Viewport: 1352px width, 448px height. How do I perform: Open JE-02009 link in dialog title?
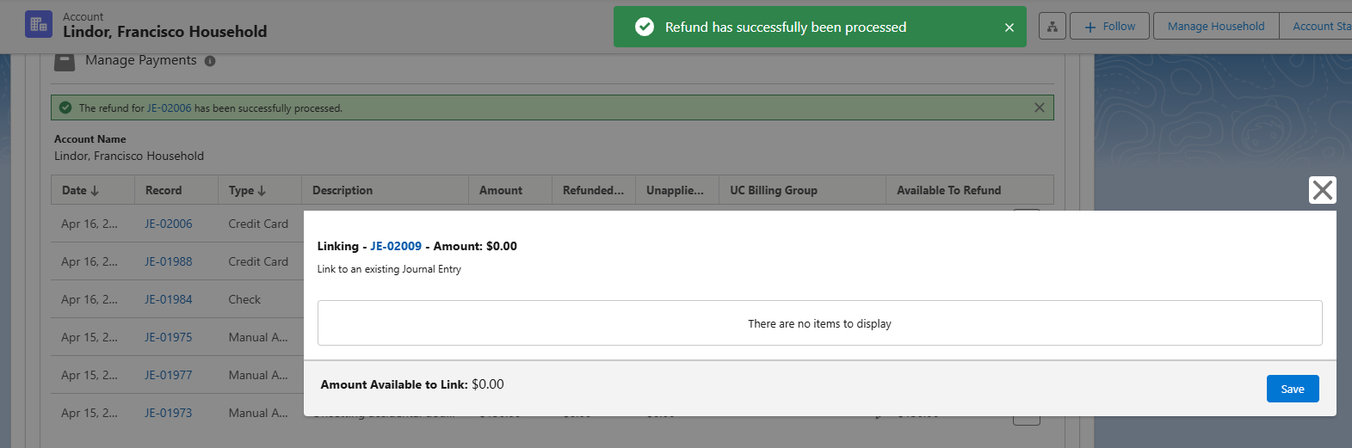point(396,246)
